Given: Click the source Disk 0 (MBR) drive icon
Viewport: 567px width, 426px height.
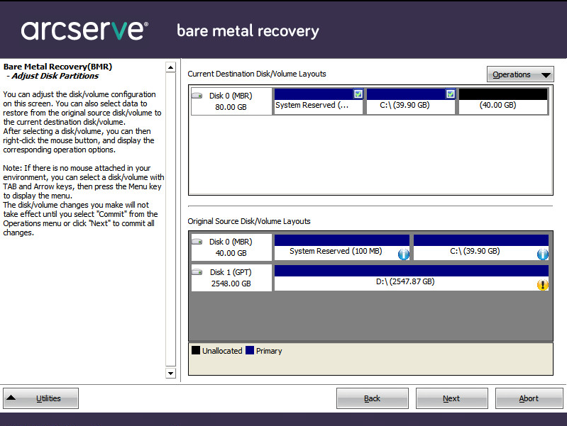Looking at the screenshot, I should (197, 242).
